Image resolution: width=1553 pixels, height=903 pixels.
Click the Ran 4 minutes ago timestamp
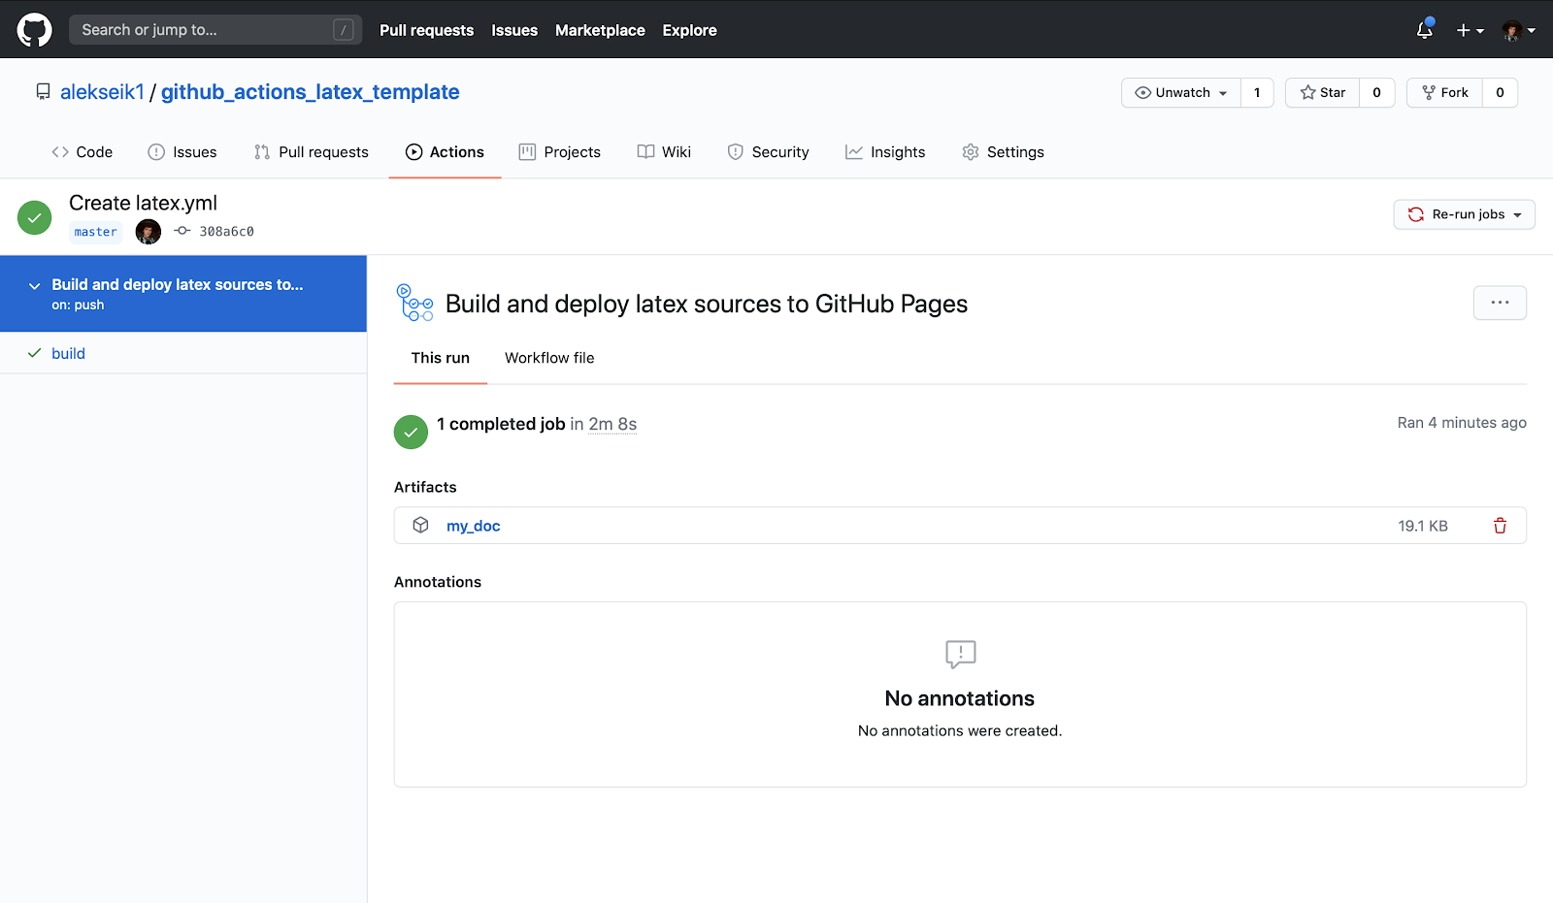point(1462,423)
